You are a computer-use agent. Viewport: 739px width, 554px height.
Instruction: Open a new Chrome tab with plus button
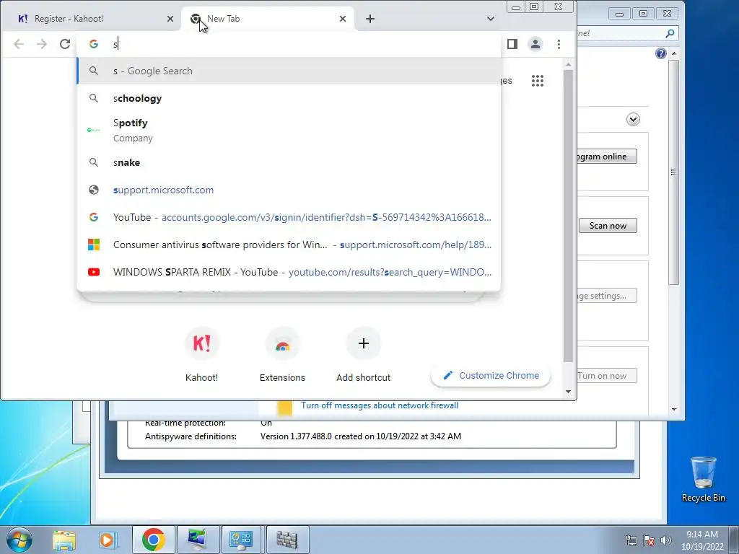(x=370, y=19)
